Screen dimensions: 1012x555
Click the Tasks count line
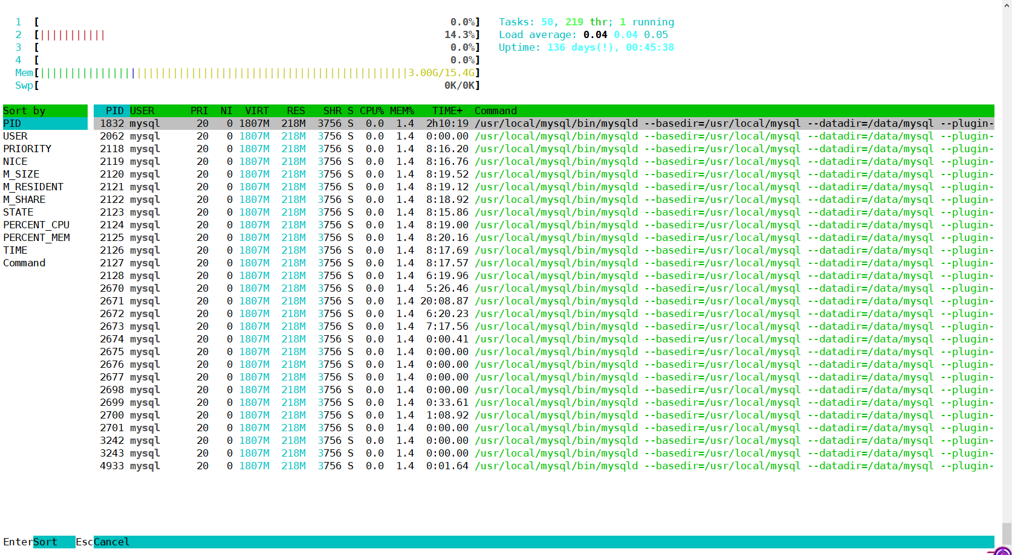[586, 22]
